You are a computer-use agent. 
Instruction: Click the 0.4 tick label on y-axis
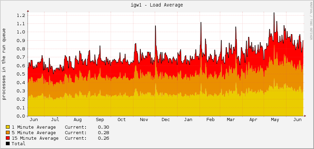click(x=21, y=82)
